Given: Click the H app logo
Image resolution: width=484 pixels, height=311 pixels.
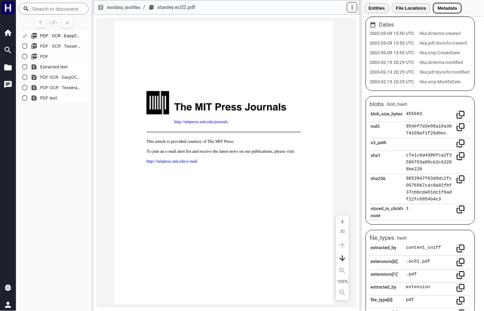Looking at the screenshot, I should point(8,8).
